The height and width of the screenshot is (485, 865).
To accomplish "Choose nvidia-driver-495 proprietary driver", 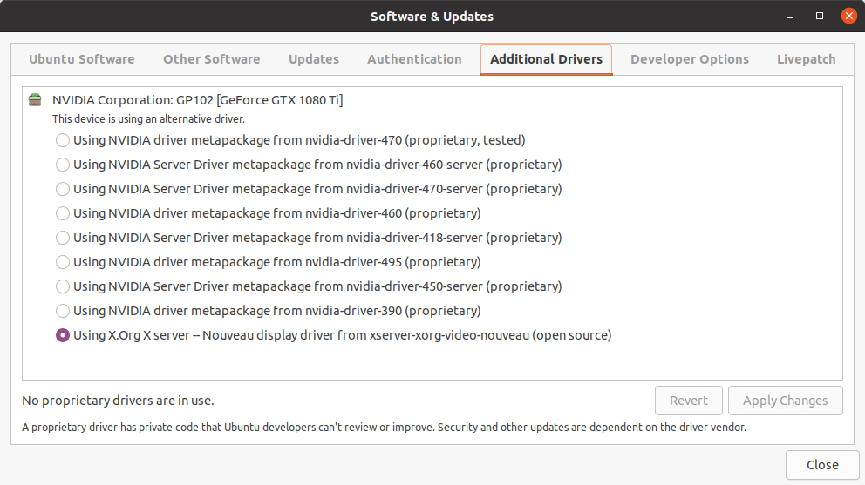I will coord(63,262).
